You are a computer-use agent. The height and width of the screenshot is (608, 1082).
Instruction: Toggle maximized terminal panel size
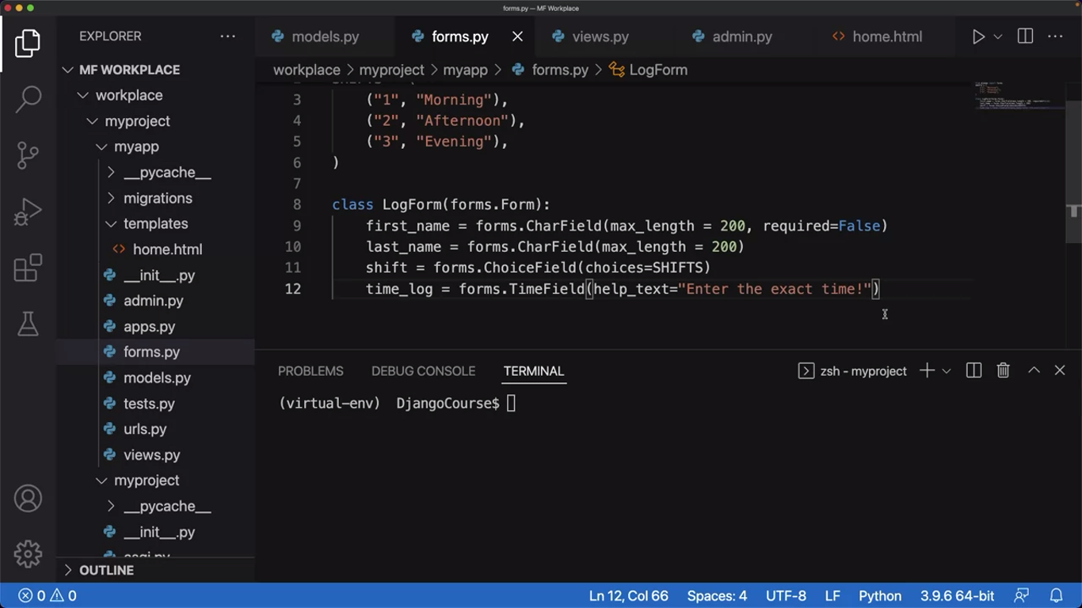[x=1034, y=370]
